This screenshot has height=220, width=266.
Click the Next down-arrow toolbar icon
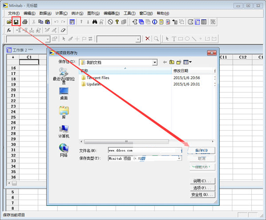88,22
